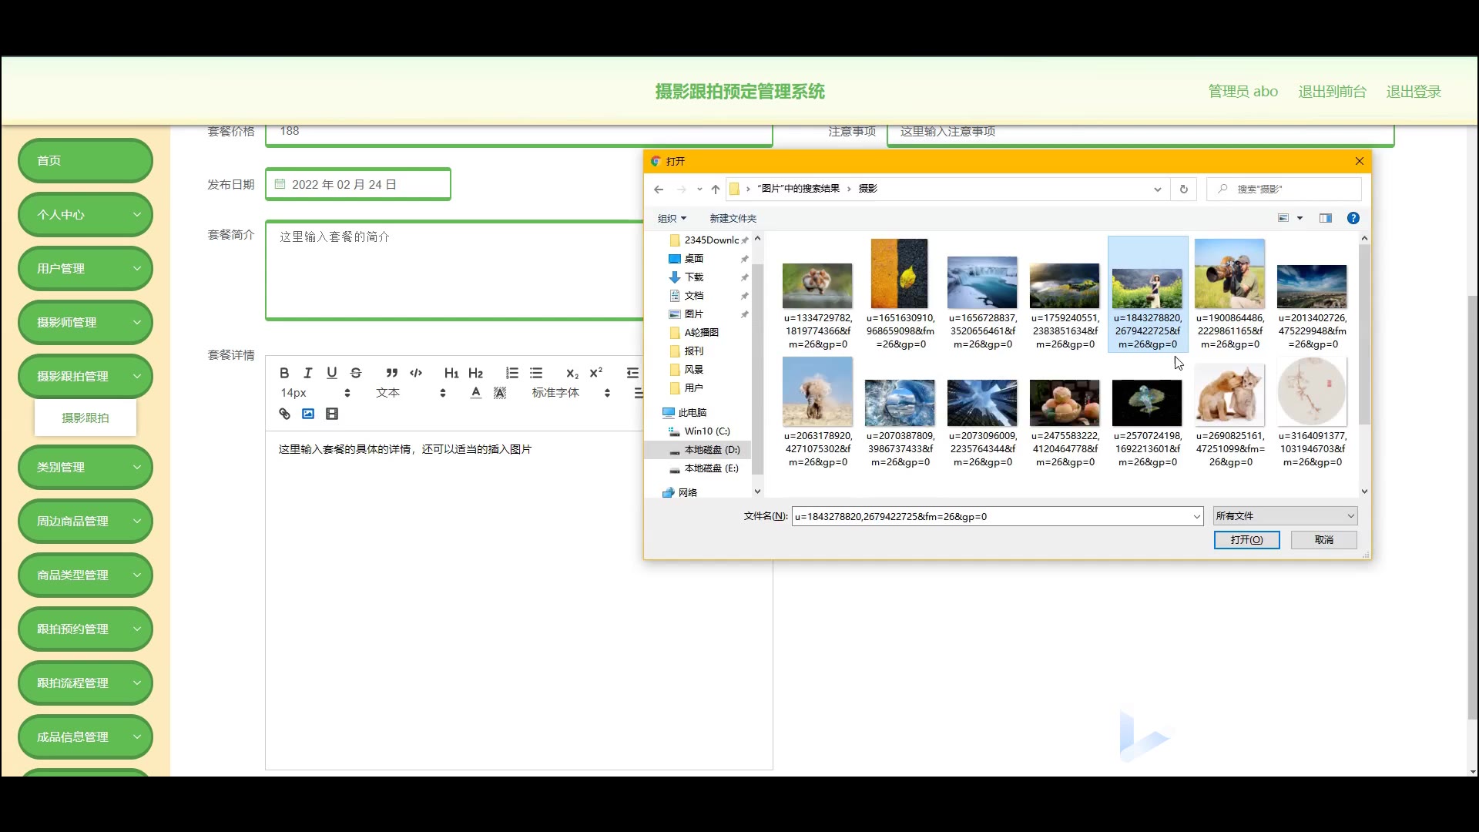
Task: Insert a video in the editor
Action: tap(332, 414)
